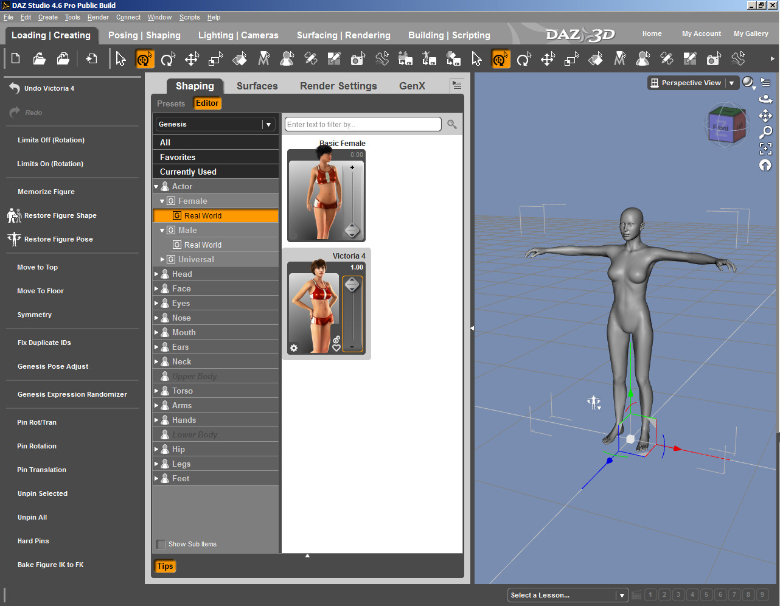Image resolution: width=780 pixels, height=606 pixels.
Task: Collapse the Female tree node
Action: tap(162, 201)
